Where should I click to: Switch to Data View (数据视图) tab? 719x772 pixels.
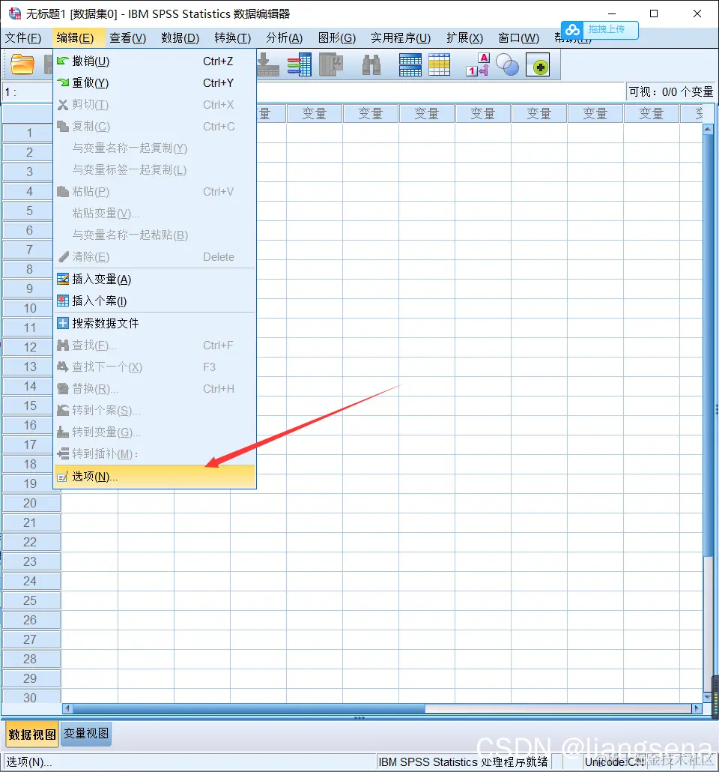point(32,735)
